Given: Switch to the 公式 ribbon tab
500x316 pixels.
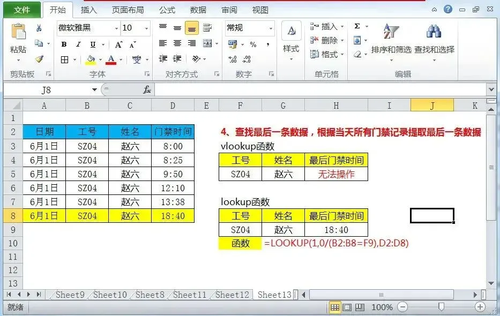Looking at the screenshot, I should point(167,10).
